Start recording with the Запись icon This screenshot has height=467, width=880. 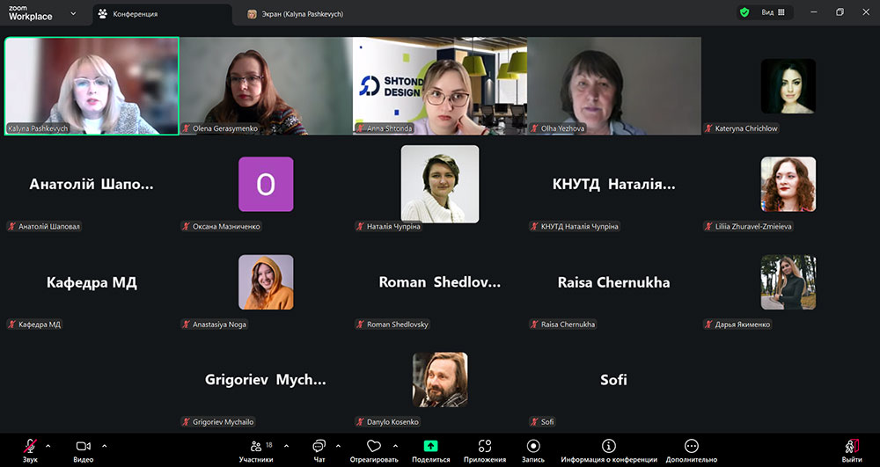coord(533,447)
